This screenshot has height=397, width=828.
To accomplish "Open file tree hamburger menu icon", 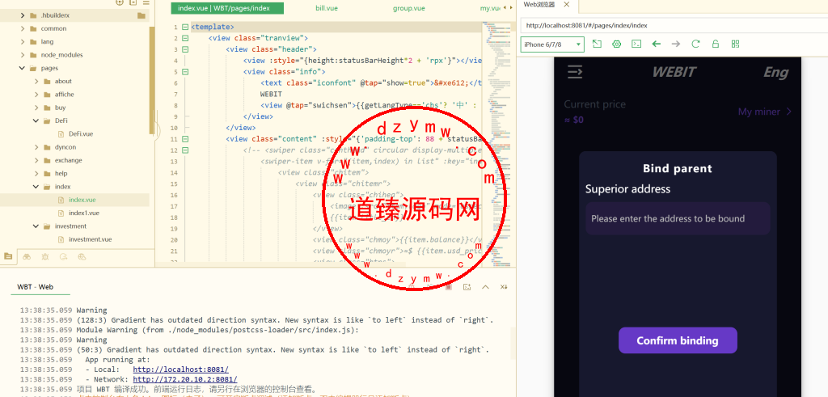I will point(146,2).
